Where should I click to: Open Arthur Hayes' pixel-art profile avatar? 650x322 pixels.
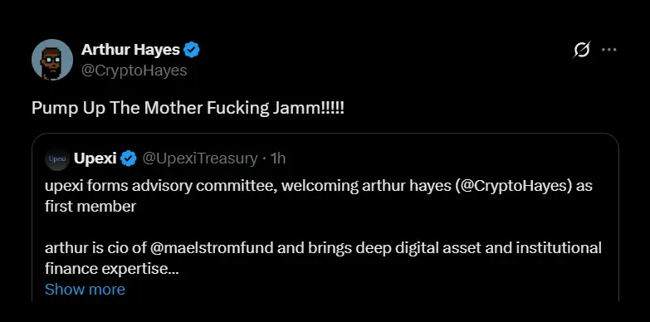pyautogui.click(x=52, y=60)
